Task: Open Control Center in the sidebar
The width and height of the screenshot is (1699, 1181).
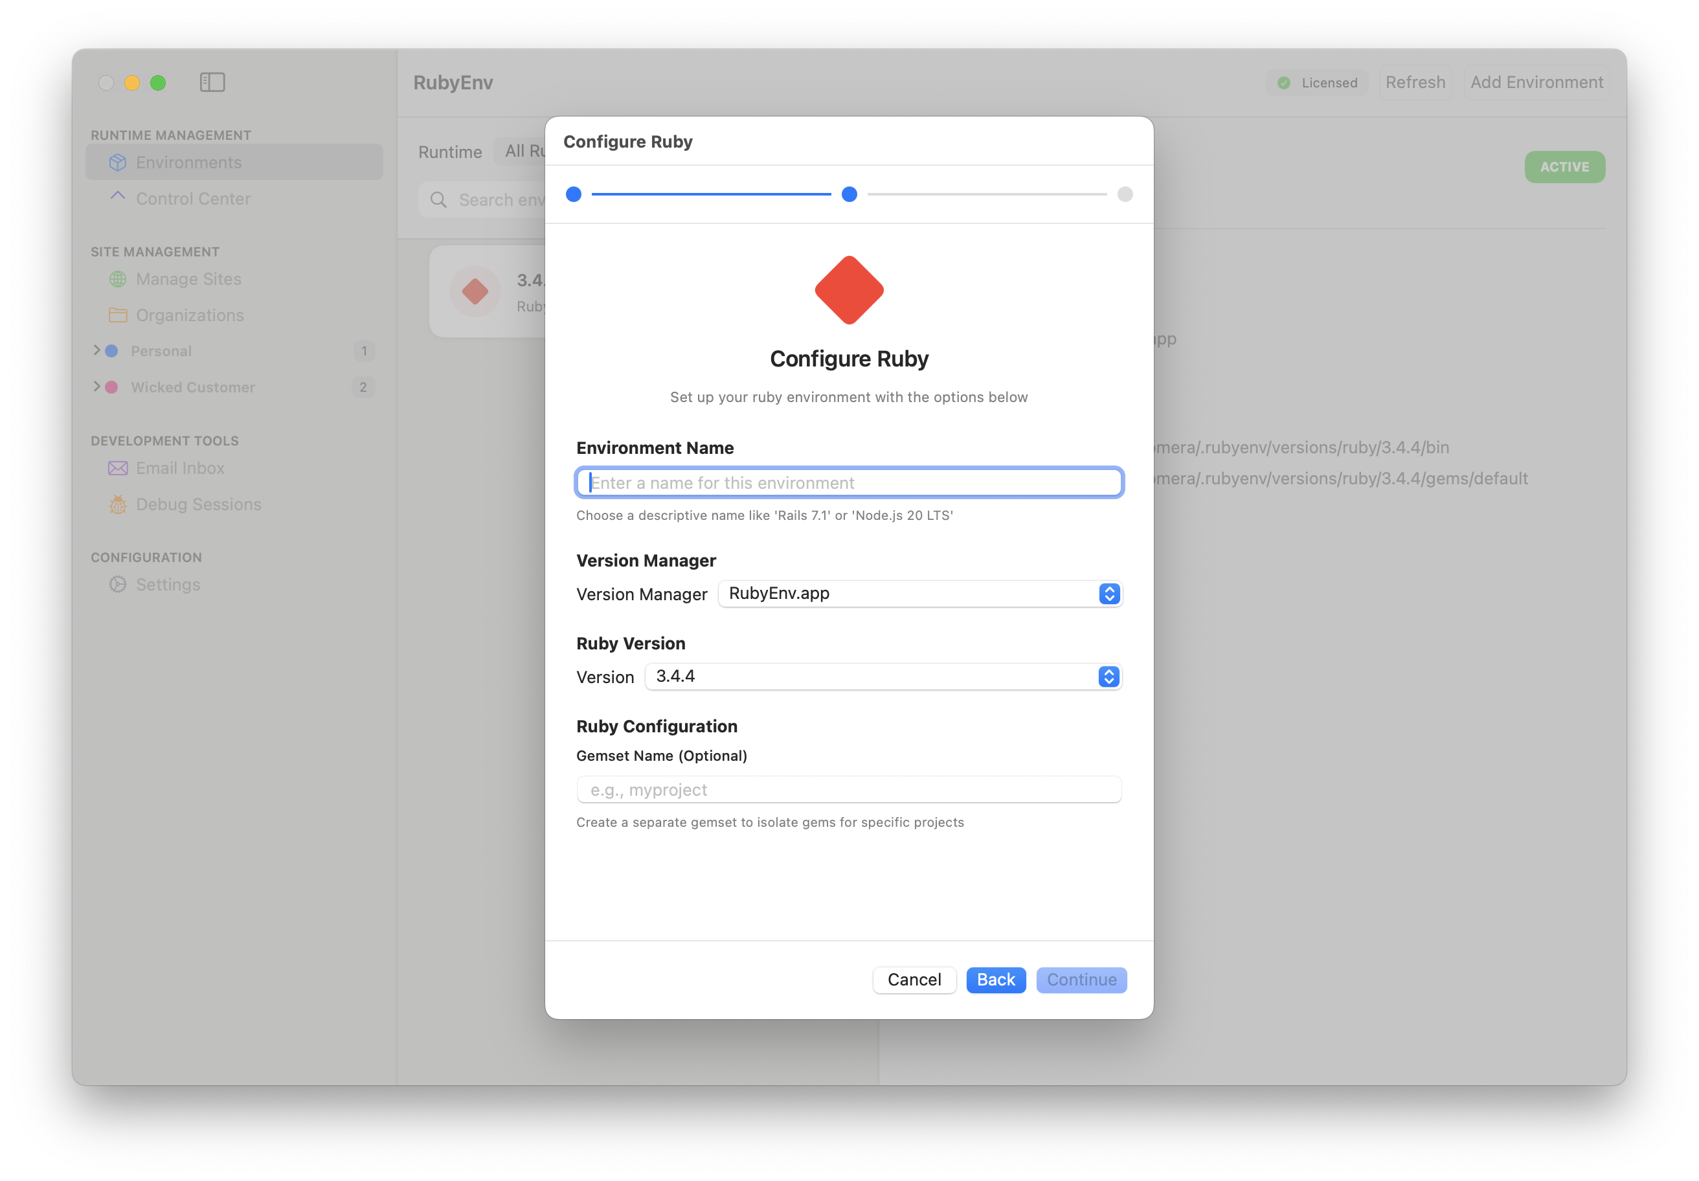Action: coord(234,198)
